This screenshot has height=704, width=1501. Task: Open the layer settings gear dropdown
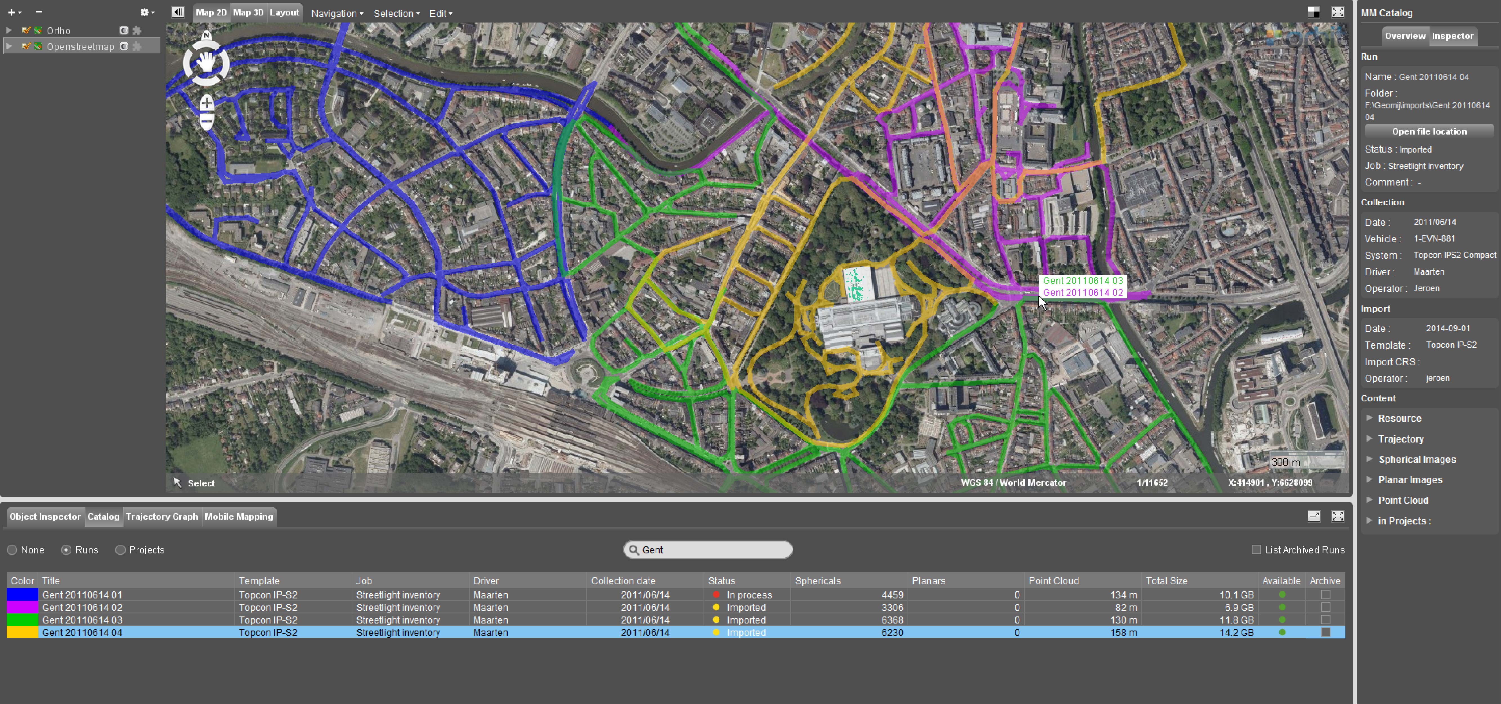coord(147,12)
